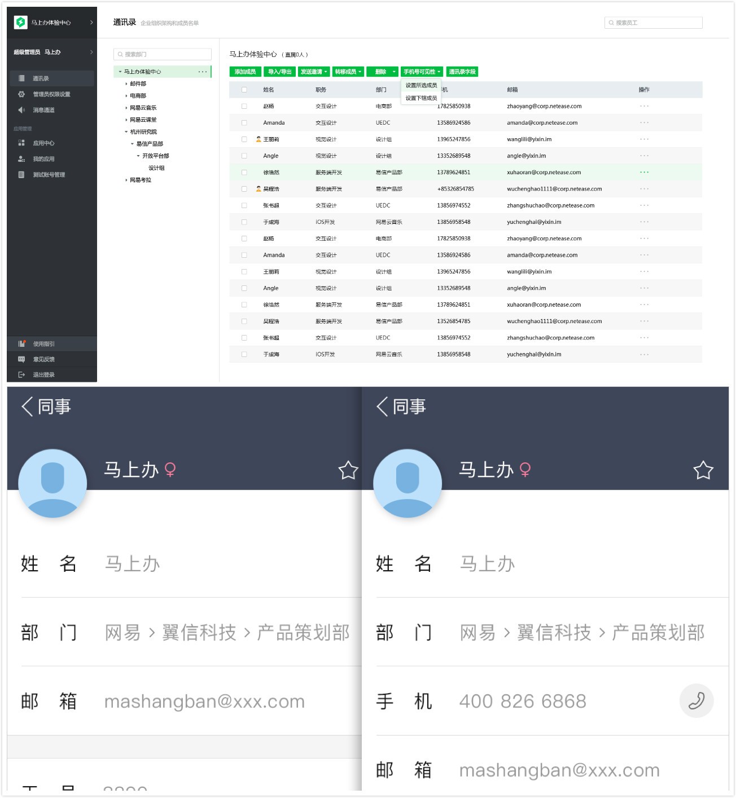Tick the checkbox for first Amanda row
Screen dimensions: 736x798
pyautogui.click(x=244, y=123)
